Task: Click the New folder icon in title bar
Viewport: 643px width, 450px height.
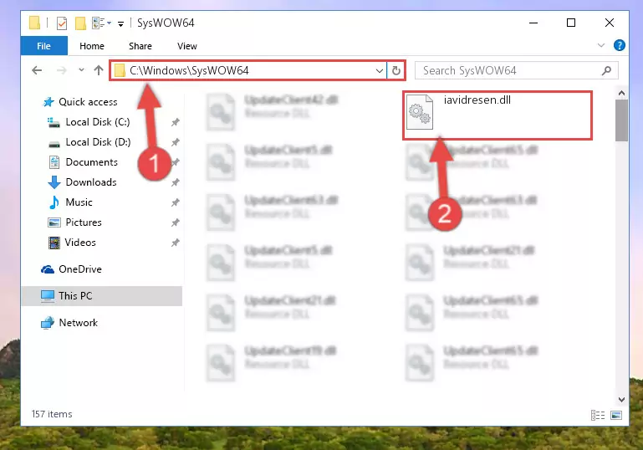Action: click(x=80, y=23)
